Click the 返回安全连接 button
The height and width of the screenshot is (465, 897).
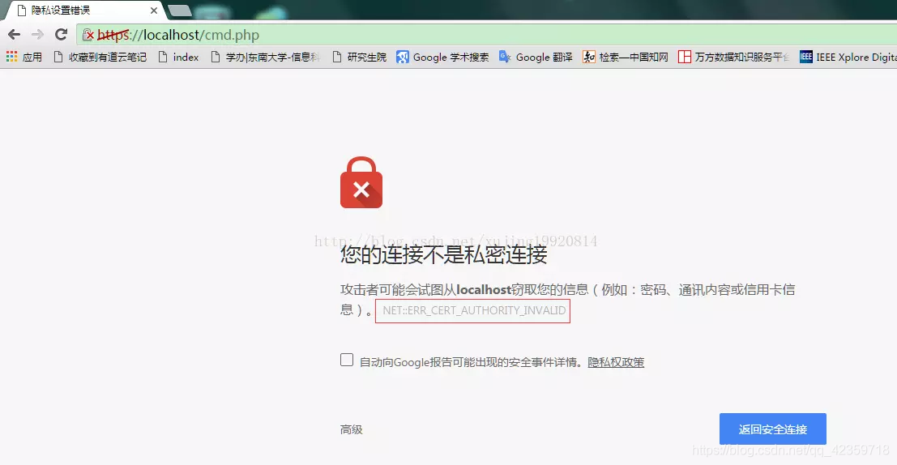click(x=773, y=429)
